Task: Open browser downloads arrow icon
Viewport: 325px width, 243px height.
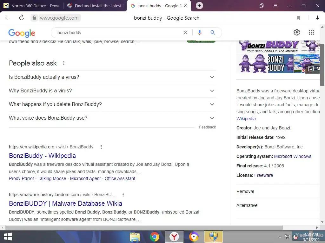Action: coord(317,18)
